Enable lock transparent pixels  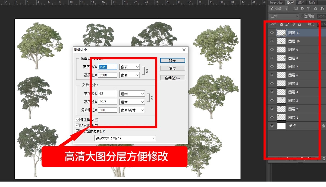point(281,24)
